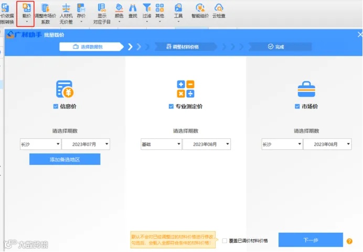Click the yellow note about 默认不会对已经调整过的材料价格
Viewport: 363px width, 252px height.
coord(173,240)
